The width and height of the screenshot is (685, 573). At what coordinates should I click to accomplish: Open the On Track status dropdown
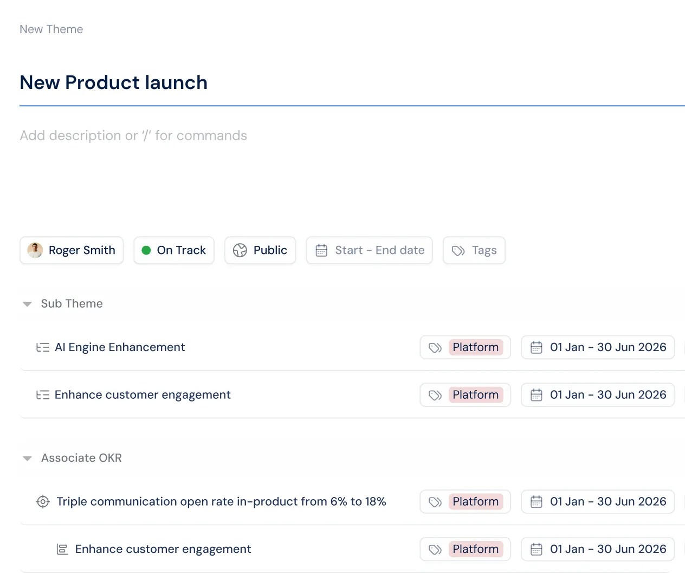pyautogui.click(x=174, y=250)
